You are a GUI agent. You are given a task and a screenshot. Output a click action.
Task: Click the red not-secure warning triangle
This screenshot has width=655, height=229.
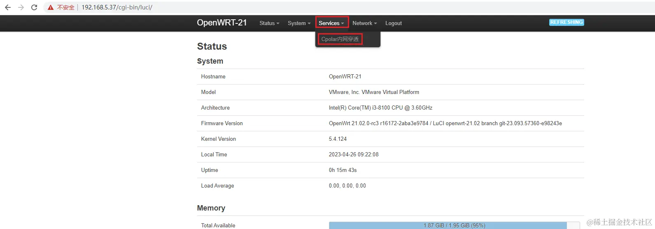tap(51, 7)
